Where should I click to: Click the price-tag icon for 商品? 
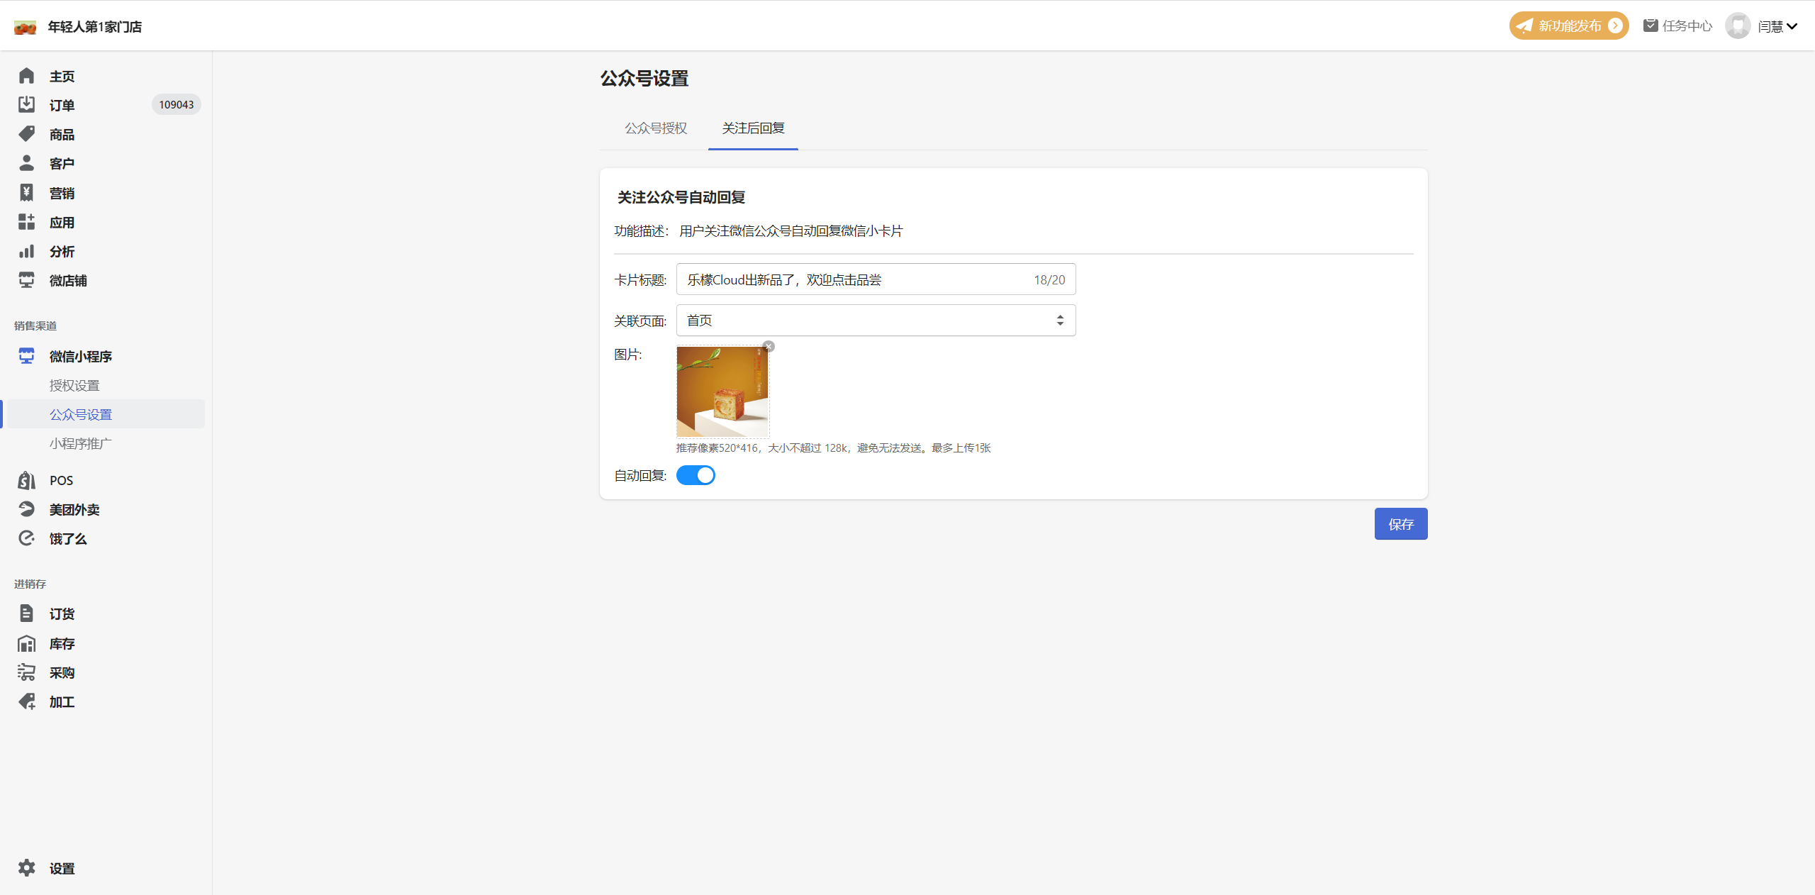(x=26, y=134)
